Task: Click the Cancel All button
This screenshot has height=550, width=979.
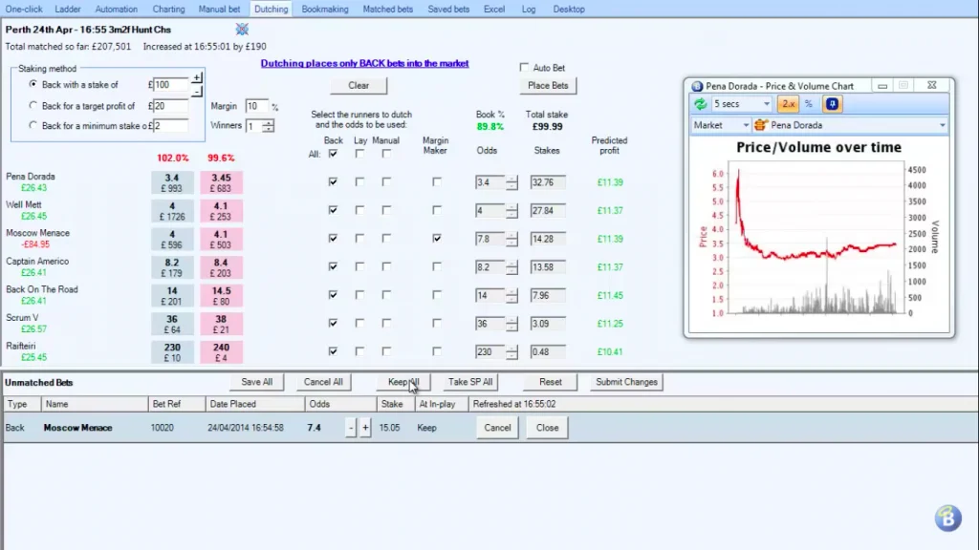Action: 323,382
